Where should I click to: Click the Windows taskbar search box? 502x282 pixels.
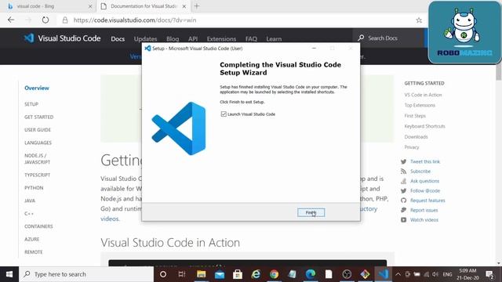click(x=86, y=274)
